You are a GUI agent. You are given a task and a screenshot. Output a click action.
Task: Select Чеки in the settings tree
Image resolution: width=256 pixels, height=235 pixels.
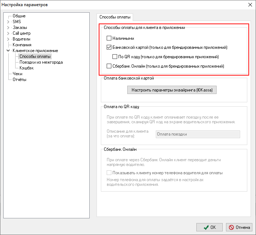pyautogui.click(x=17, y=74)
